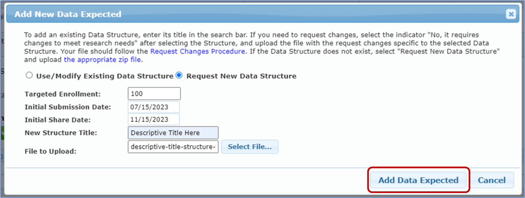Click the Targeted Enrollment input field
This screenshot has width=525, height=198.
pyautogui.click(x=154, y=94)
